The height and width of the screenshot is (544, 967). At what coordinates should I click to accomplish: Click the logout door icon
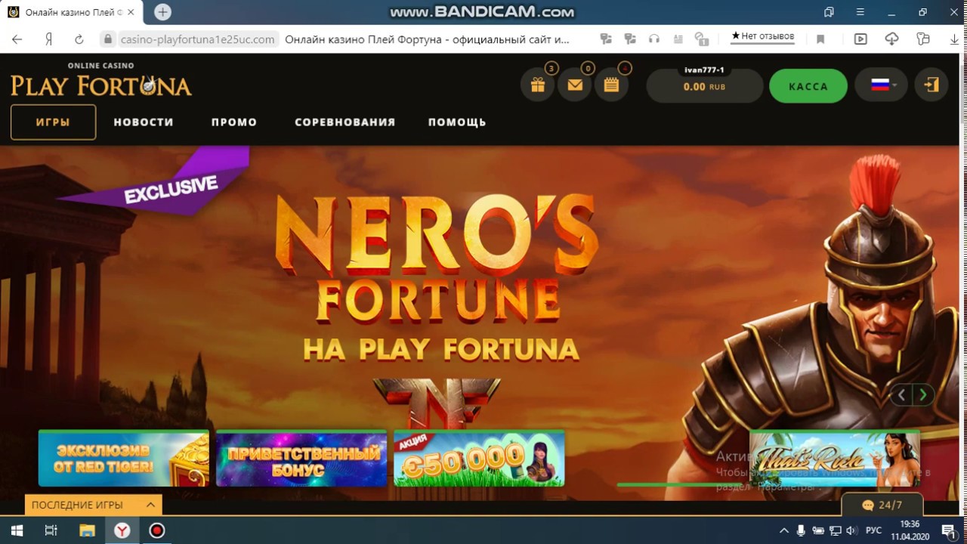(931, 85)
